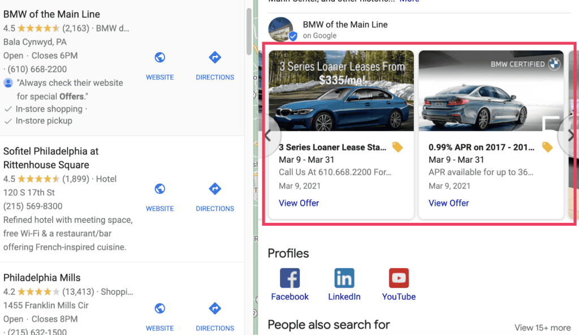Screen dimensions: 579x335
Task: View Offer for 3 Series Loaner Lease
Action: (x=299, y=203)
